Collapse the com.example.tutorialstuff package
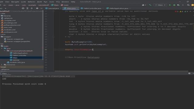Viewport: 194px width, 109px height. [5, 51]
